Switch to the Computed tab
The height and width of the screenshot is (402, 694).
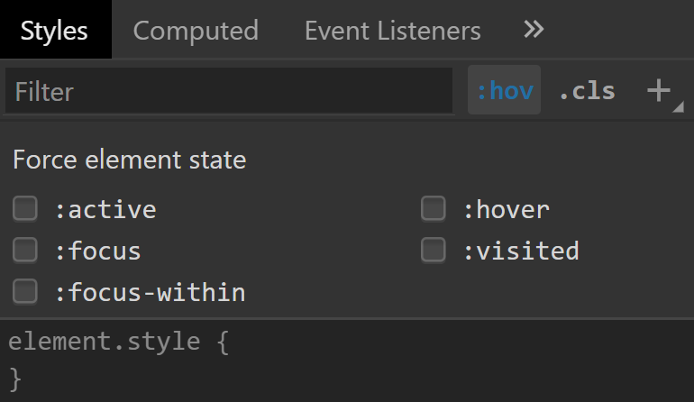point(196,31)
